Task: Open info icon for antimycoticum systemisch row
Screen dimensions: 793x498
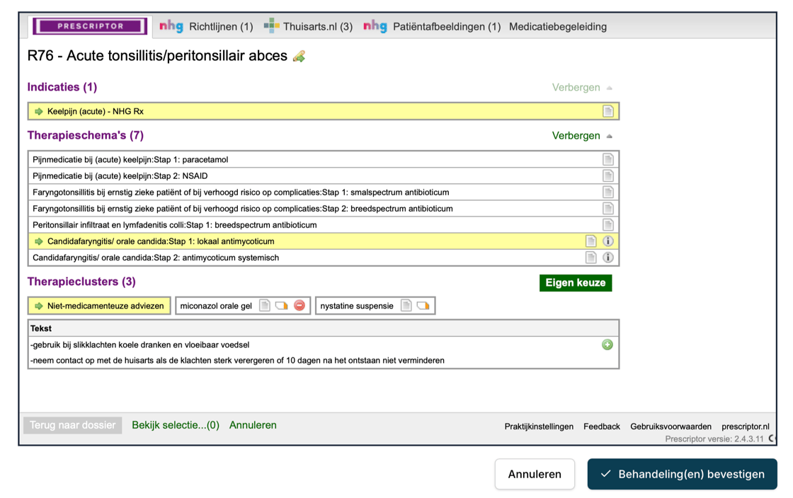Action: (607, 257)
